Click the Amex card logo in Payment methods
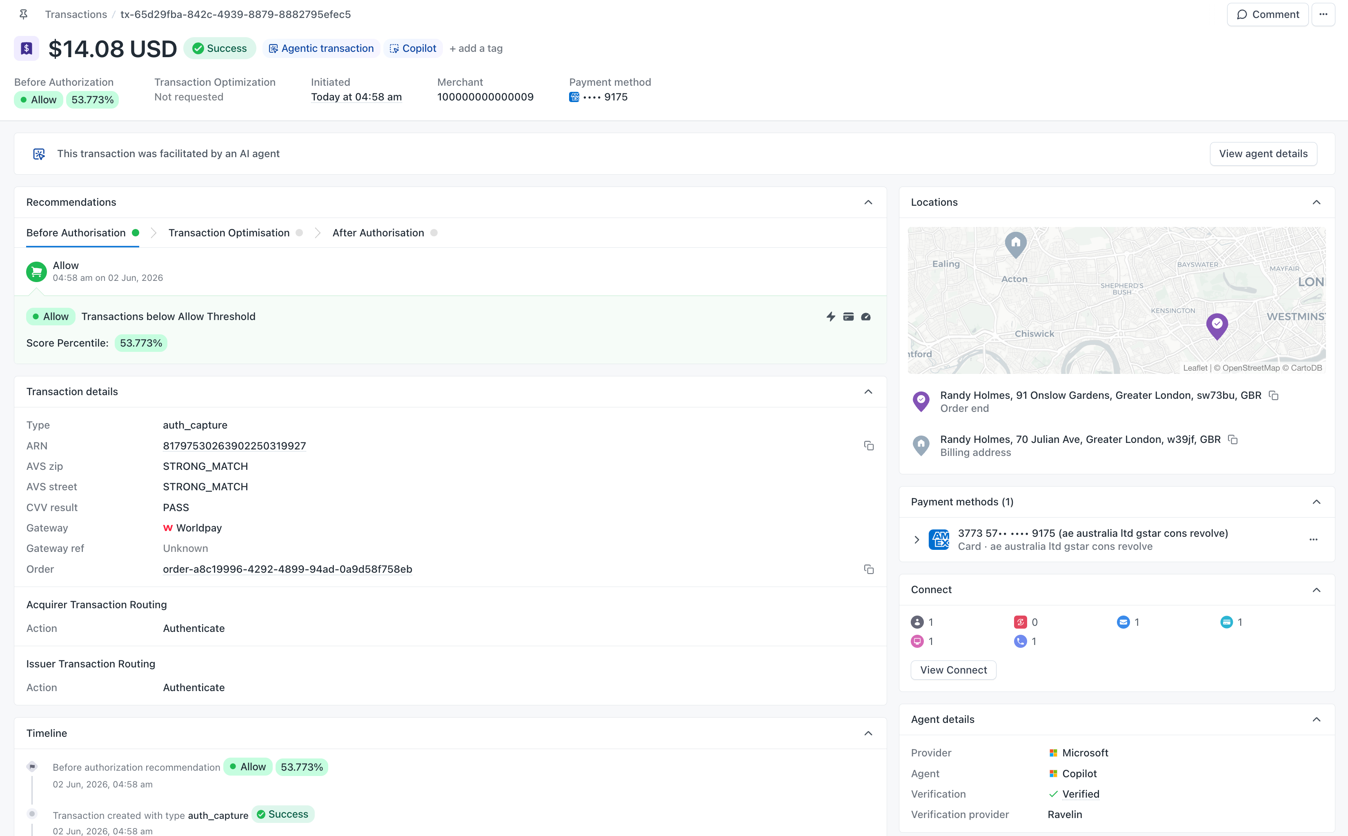The height and width of the screenshot is (836, 1348). tap(939, 540)
